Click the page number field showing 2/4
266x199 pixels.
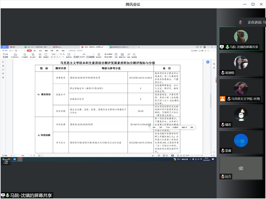[x=84, y=54]
